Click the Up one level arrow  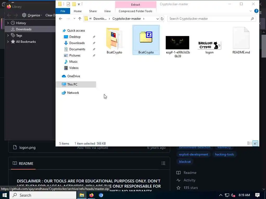79,19
